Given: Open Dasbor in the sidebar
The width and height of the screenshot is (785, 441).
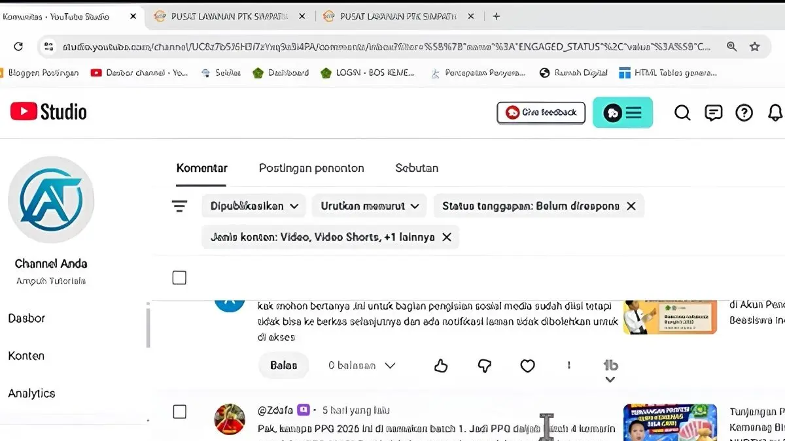Looking at the screenshot, I should 27,318.
